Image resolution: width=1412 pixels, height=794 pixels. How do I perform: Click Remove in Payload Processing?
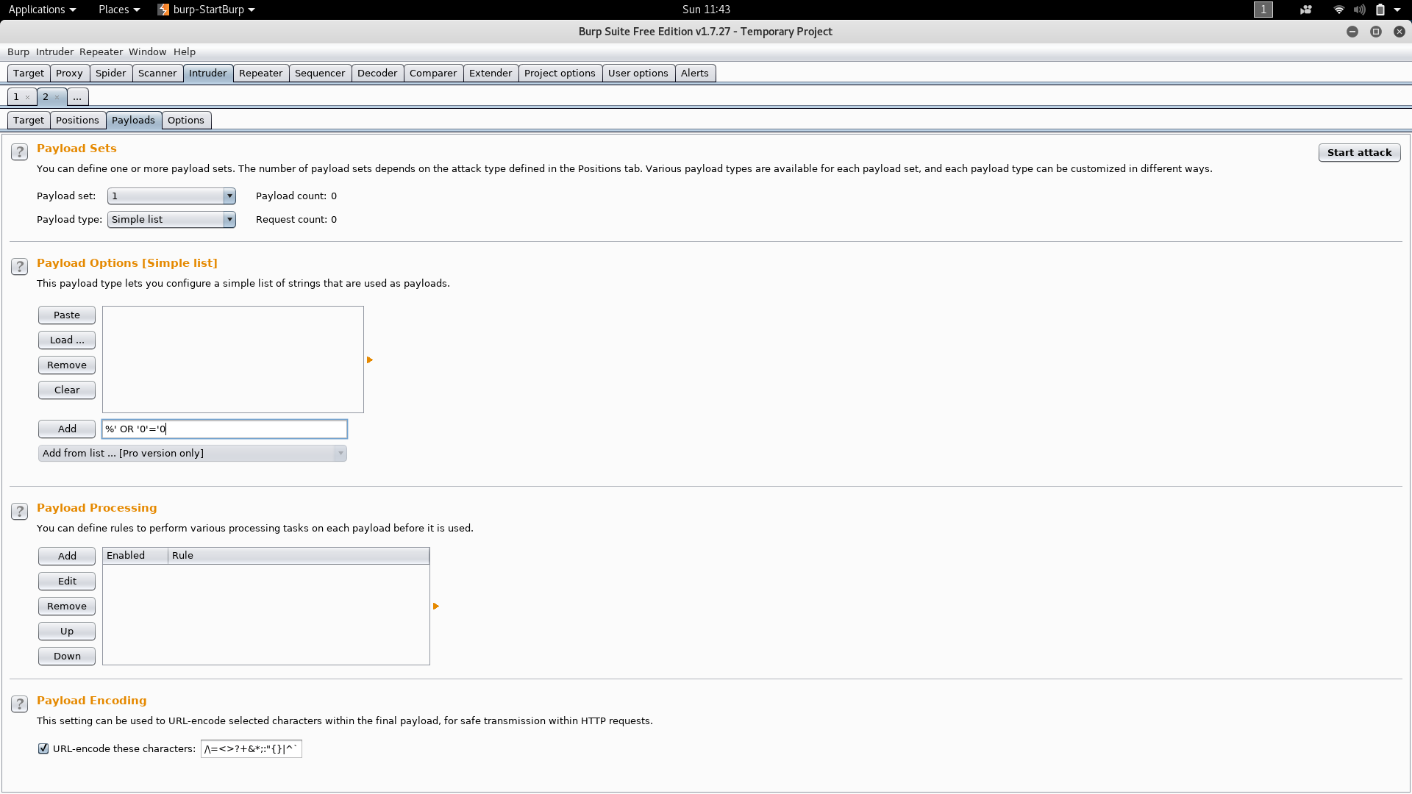coord(67,606)
